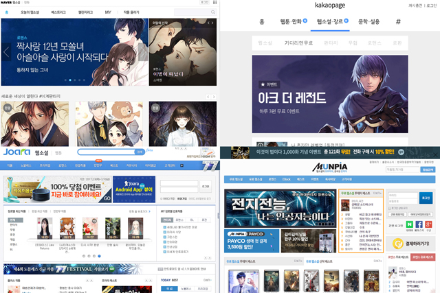Click next arrow of 이계판타지 section
This screenshot has height=293, width=440.
[x=214, y=97]
